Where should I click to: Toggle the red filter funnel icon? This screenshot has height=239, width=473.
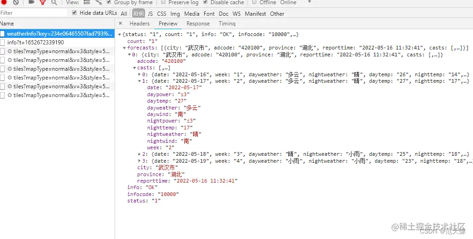(42, 2)
